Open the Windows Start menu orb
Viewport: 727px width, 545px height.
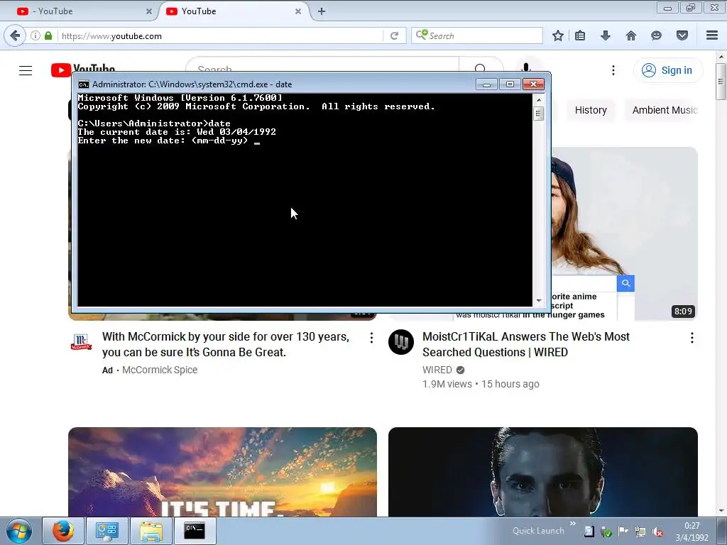[19, 531]
